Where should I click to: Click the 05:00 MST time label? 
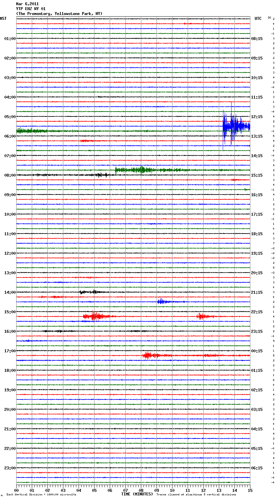point(10,117)
